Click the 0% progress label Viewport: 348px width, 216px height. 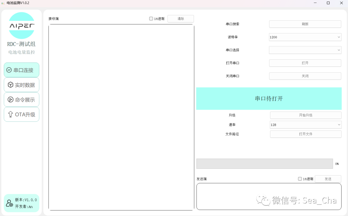tap(337, 164)
